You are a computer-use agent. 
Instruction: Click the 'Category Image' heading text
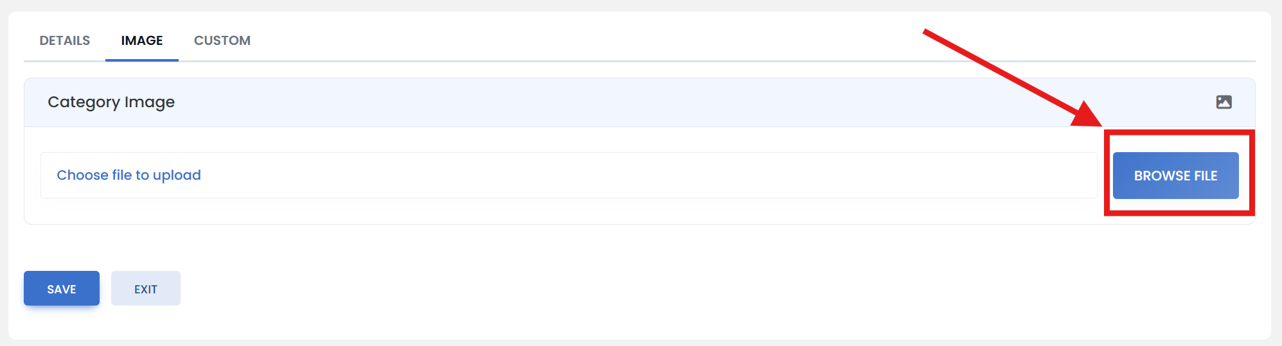[111, 102]
